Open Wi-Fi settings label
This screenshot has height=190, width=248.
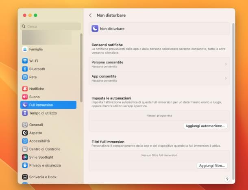pos(33,61)
